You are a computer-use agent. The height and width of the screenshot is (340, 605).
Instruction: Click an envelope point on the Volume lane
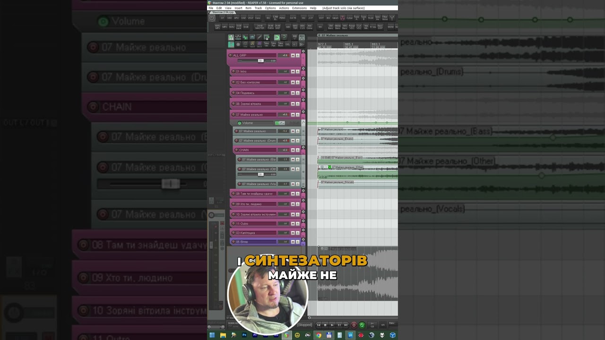tap(347, 123)
